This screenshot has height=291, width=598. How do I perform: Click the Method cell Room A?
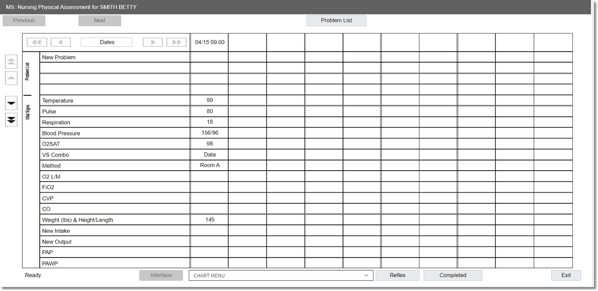[x=209, y=165]
